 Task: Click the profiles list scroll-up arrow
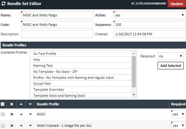[x=134, y=54]
